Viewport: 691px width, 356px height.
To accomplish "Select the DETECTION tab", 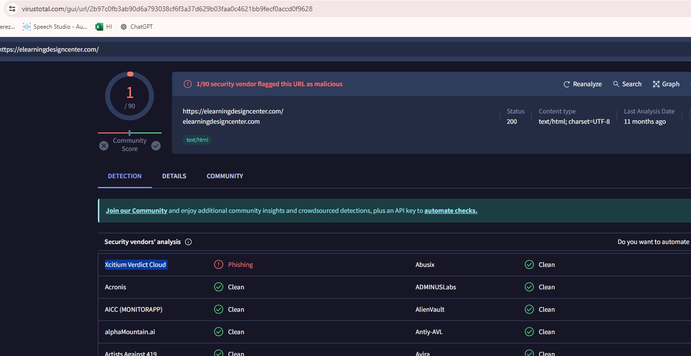I will pyautogui.click(x=125, y=176).
